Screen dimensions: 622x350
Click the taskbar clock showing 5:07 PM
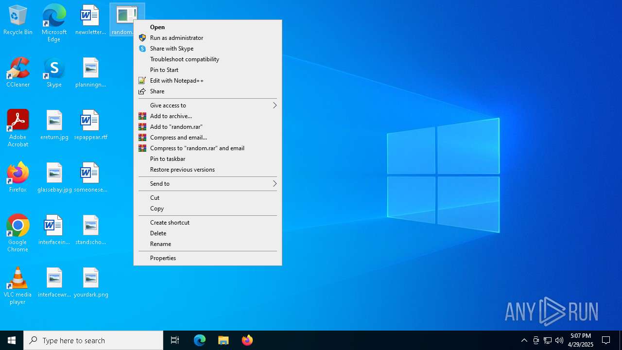[x=581, y=340]
